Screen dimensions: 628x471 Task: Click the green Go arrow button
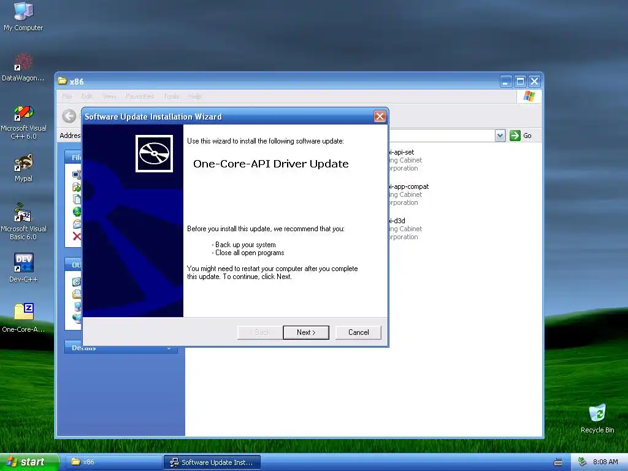515,136
